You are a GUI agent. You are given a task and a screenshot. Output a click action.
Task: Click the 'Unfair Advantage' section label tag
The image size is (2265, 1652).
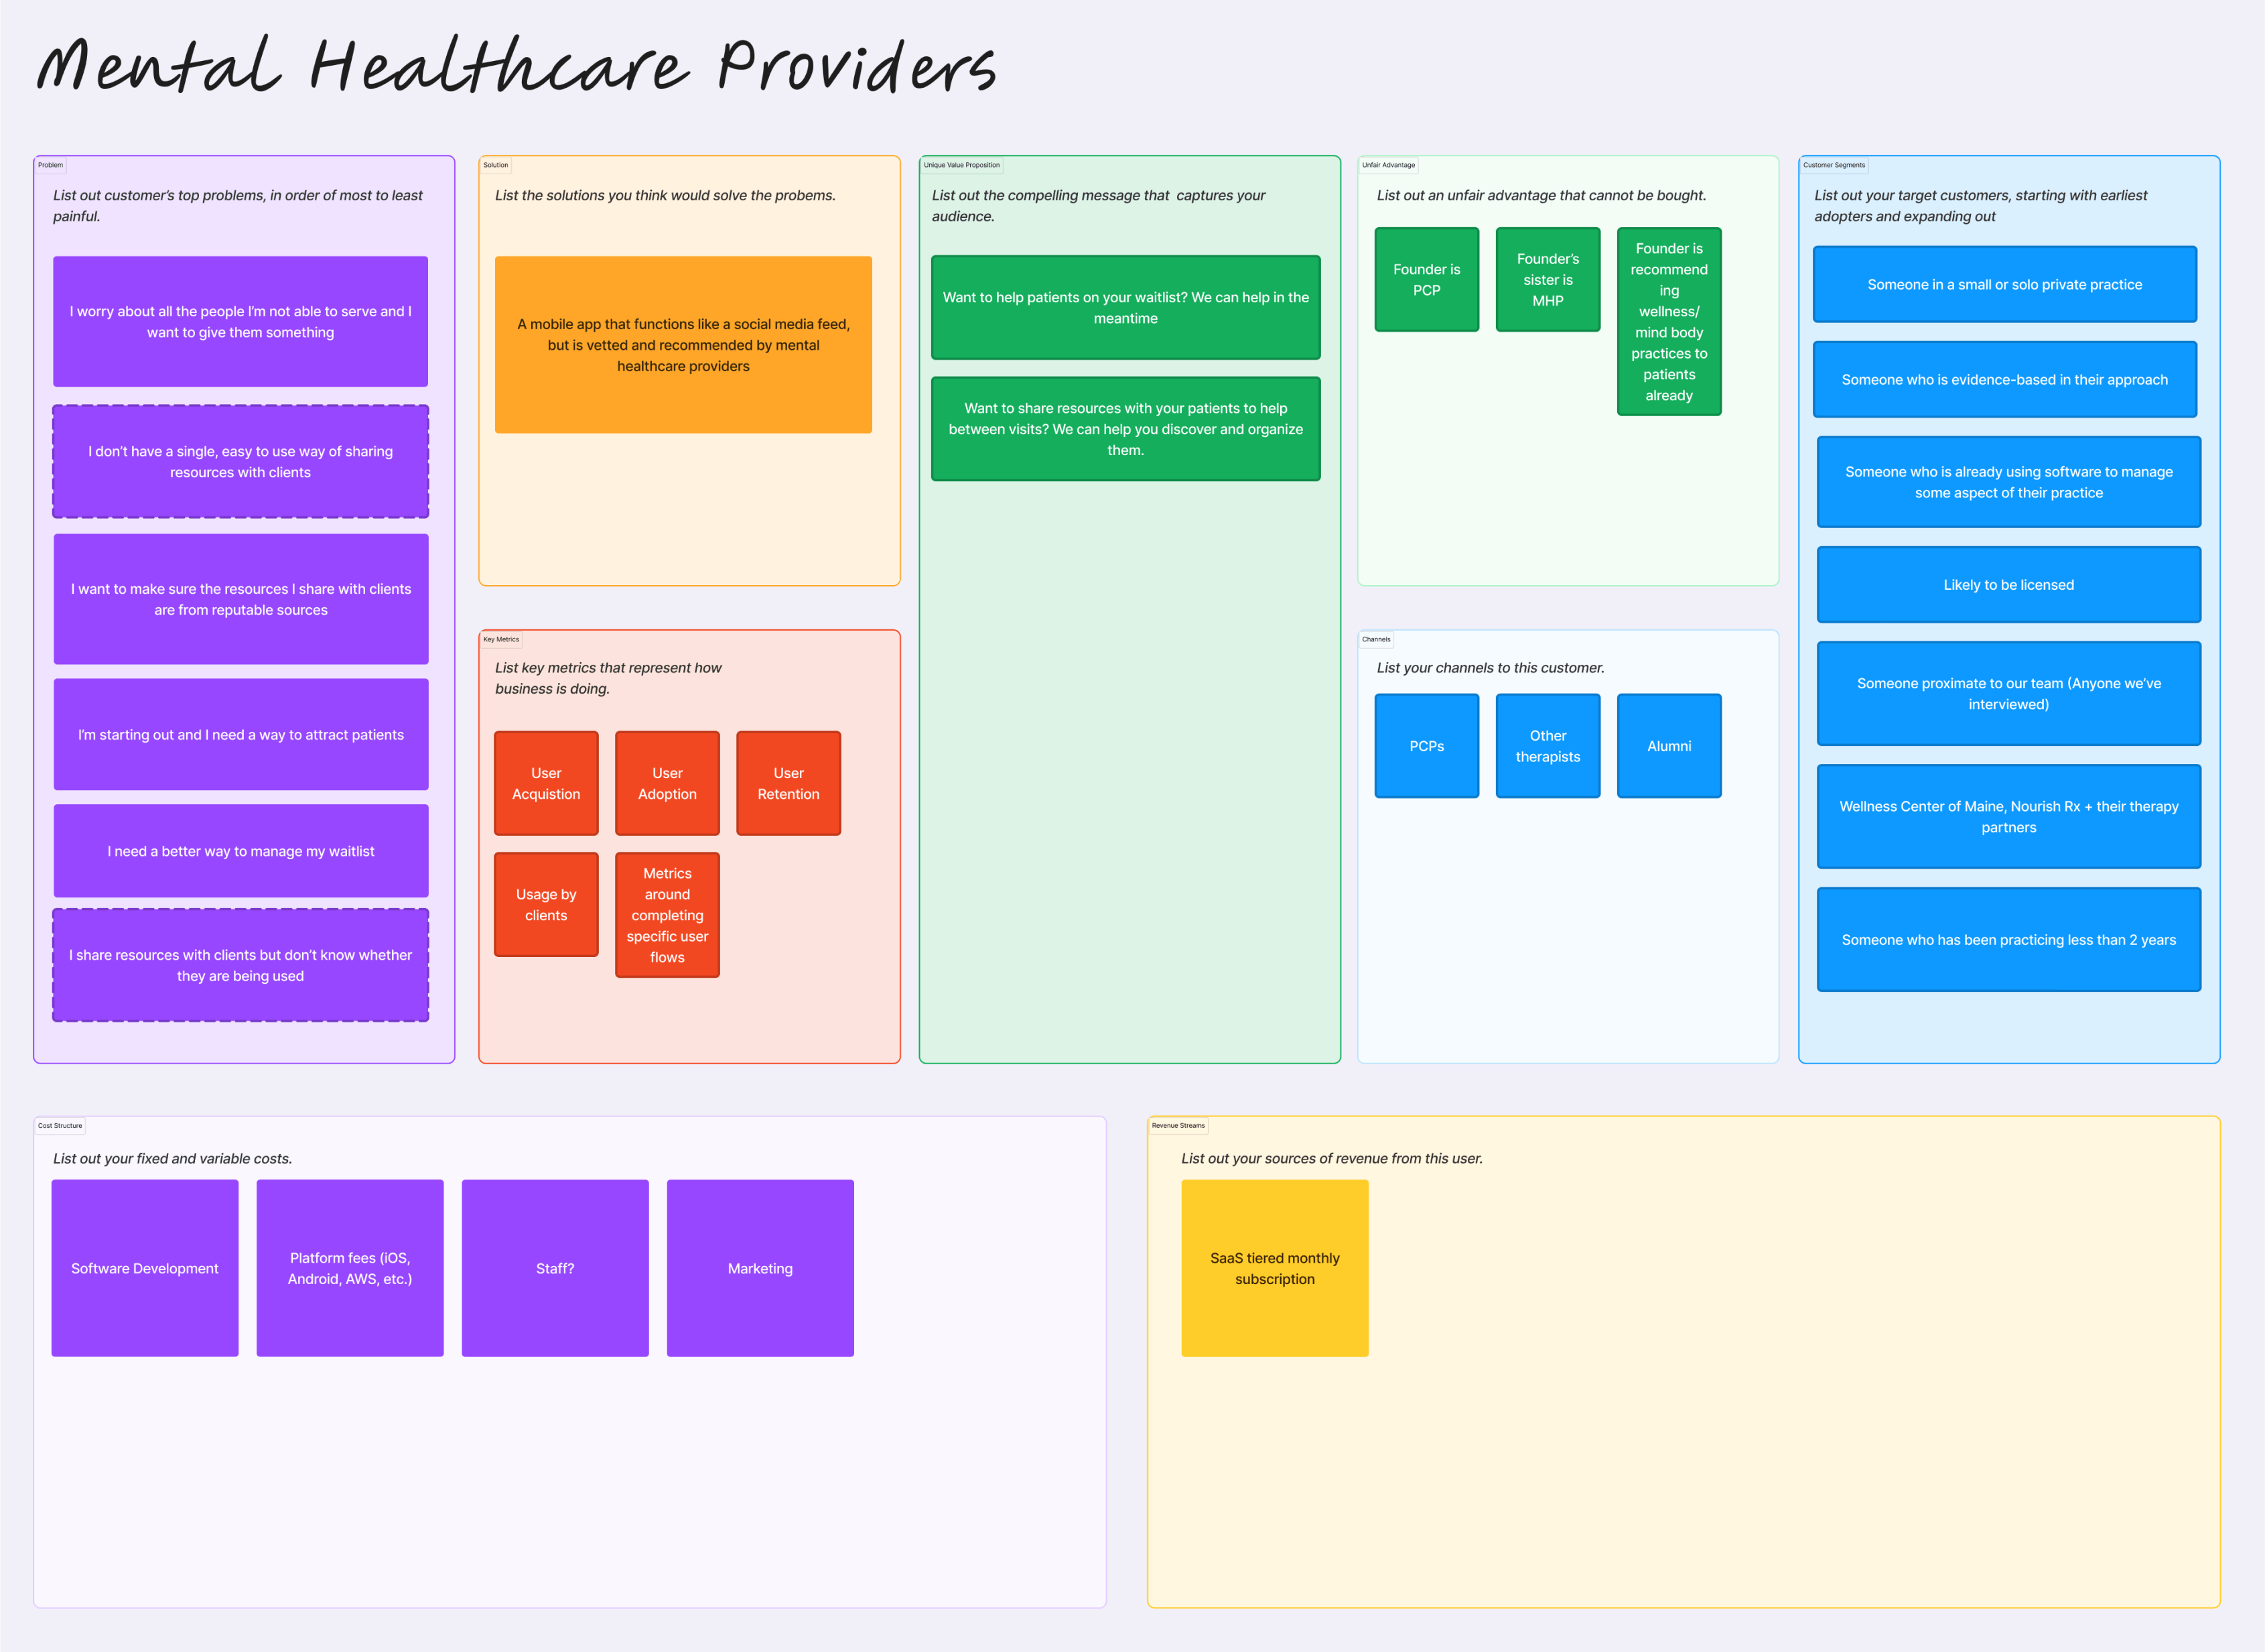pyautogui.click(x=1388, y=165)
